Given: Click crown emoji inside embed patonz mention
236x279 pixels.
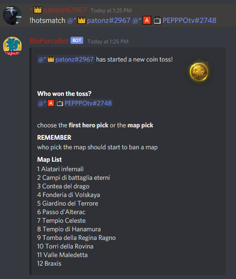Looking at the screenshot, I should pyautogui.click(x=50, y=59).
